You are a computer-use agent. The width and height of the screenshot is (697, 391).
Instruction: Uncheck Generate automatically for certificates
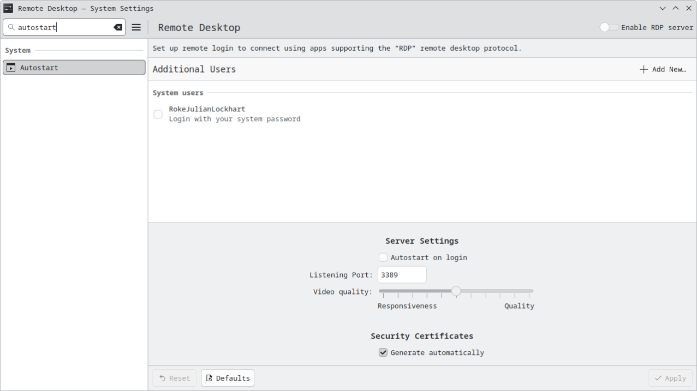(x=383, y=353)
